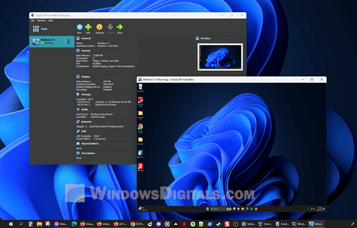Select the Windows 11 running VM entry
The width and height of the screenshot is (357, 228).
point(52,42)
